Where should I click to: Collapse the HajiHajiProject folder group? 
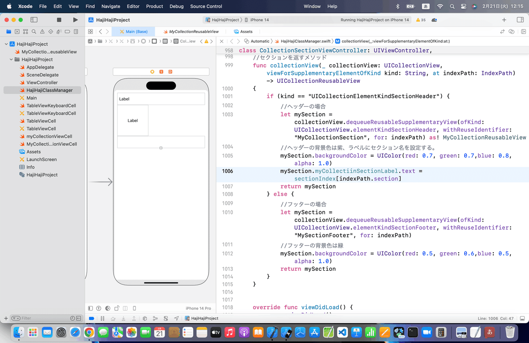click(x=11, y=59)
